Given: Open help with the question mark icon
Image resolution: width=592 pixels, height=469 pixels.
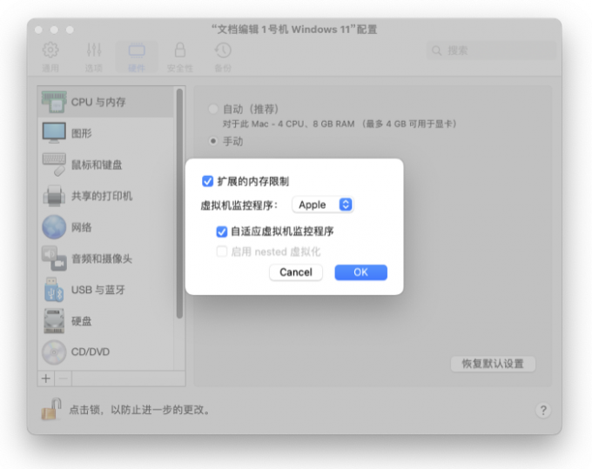Looking at the screenshot, I should click(543, 410).
